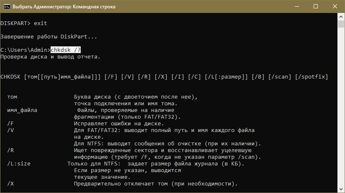
Task: Click the 'C:\Users\Admin>' prompt text
Action: 26,50
